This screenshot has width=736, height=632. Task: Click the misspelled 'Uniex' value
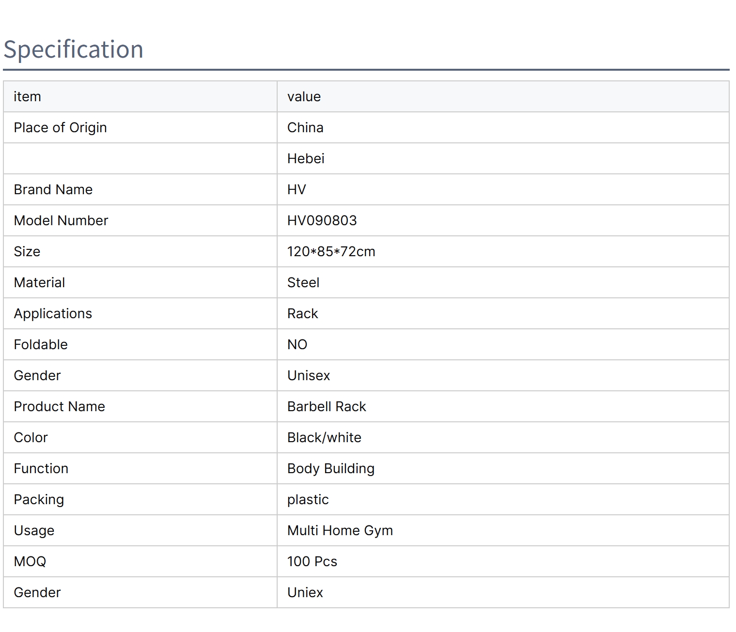(305, 593)
